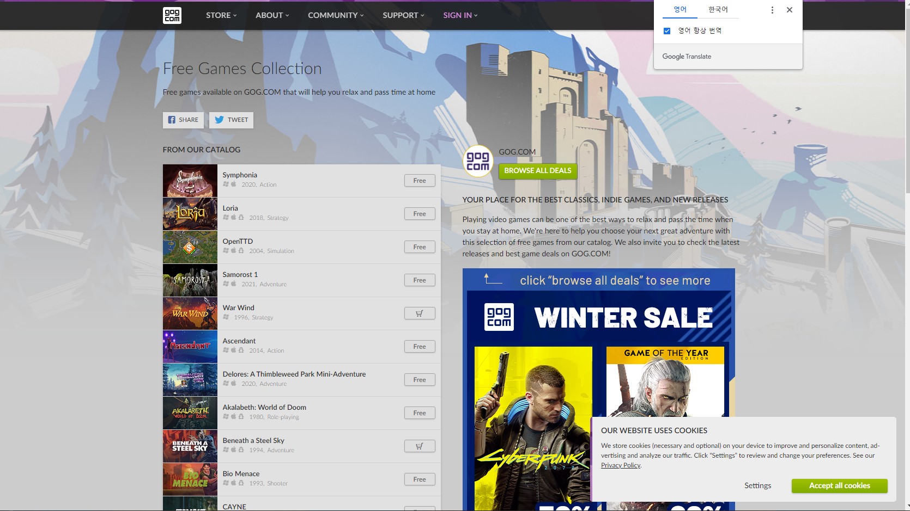The width and height of the screenshot is (910, 511).
Task: Select the 영어 tab in Google Translate
Action: 680,10
